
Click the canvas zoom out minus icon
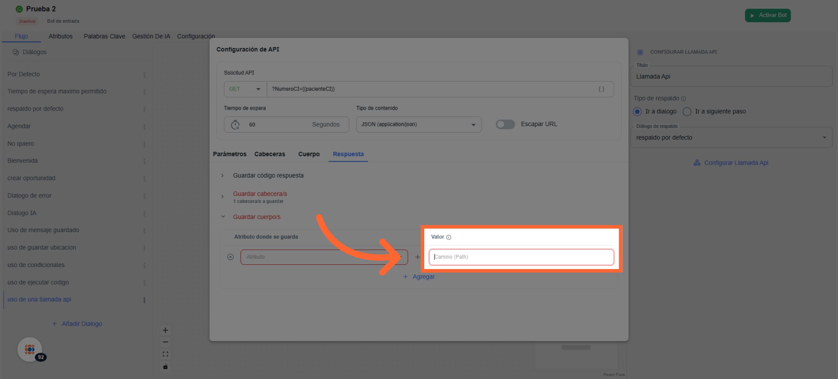(x=165, y=342)
